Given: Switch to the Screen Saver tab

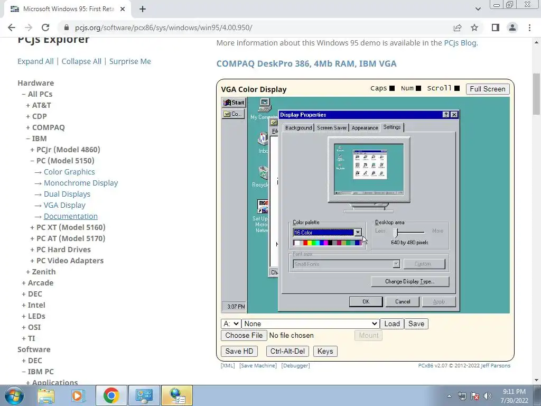Looking at the screenshot, I should click(332, 128).
